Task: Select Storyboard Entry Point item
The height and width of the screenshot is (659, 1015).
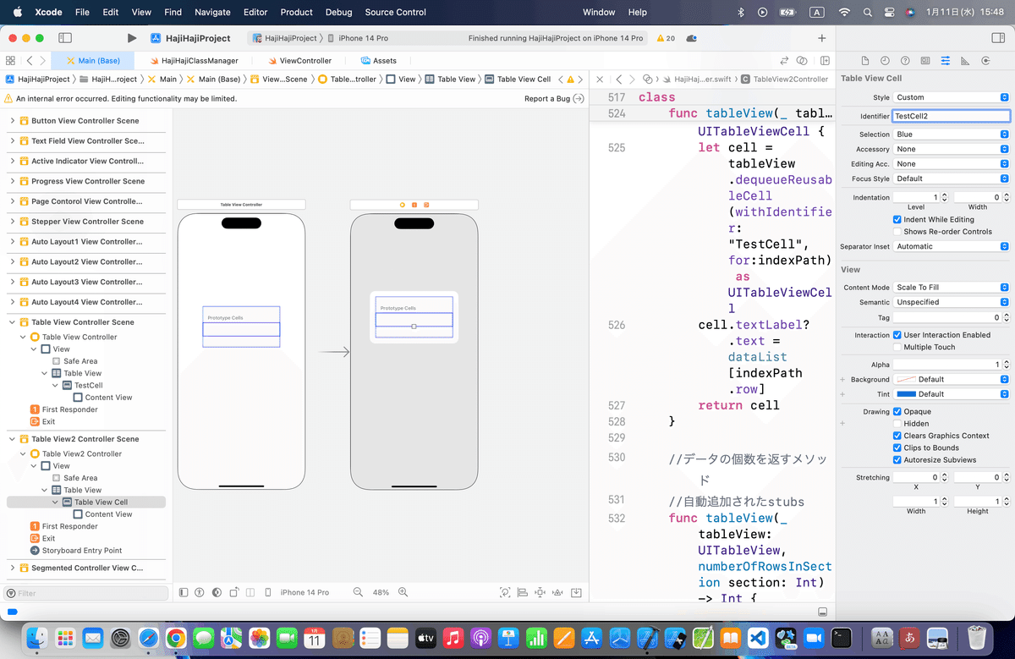Action: point(82,551)
